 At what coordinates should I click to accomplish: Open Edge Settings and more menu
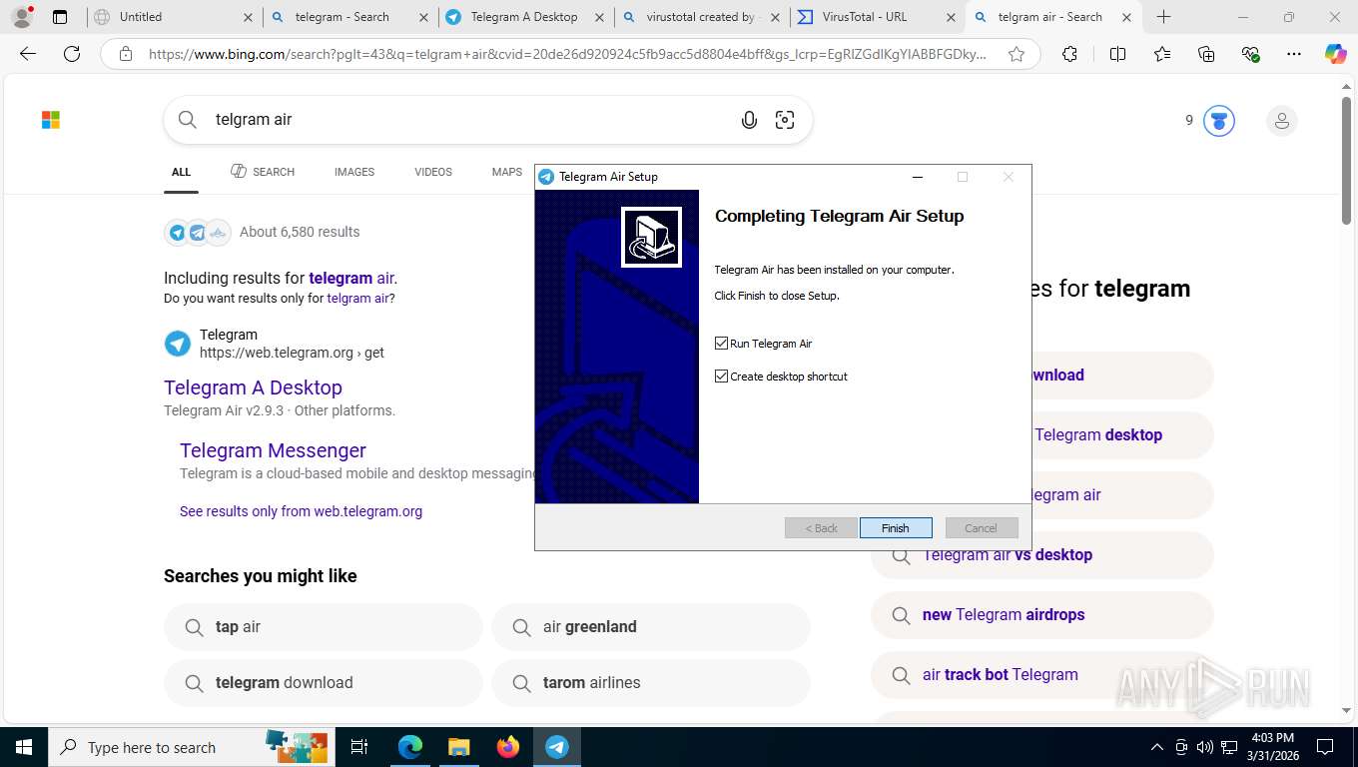1294,54
